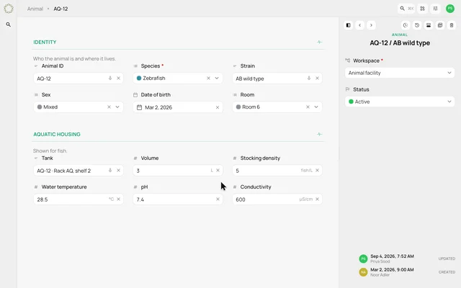This screenshot has width=461, height=288.
Task: Toggle the side panel layout icon
Action: (348, 25)
